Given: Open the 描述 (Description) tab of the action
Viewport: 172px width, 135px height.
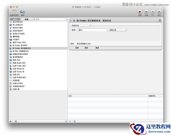Looking at the screenshot, I should [x=97, y=48].
